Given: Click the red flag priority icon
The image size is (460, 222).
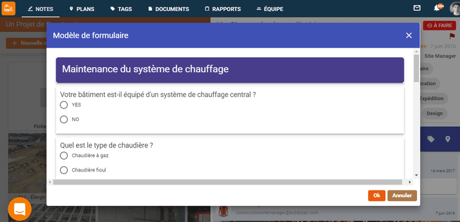Looking at the screenshot, I should tap(452, 36).
